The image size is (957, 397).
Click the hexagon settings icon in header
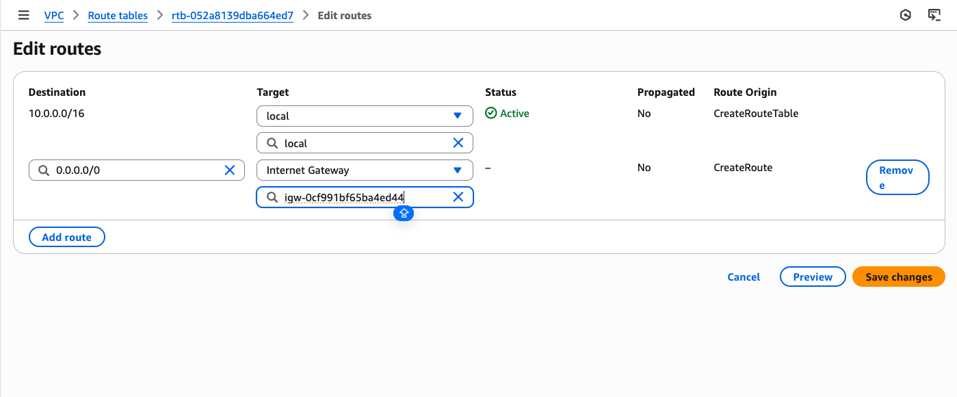pyautogui.click(x=906, y=15)
